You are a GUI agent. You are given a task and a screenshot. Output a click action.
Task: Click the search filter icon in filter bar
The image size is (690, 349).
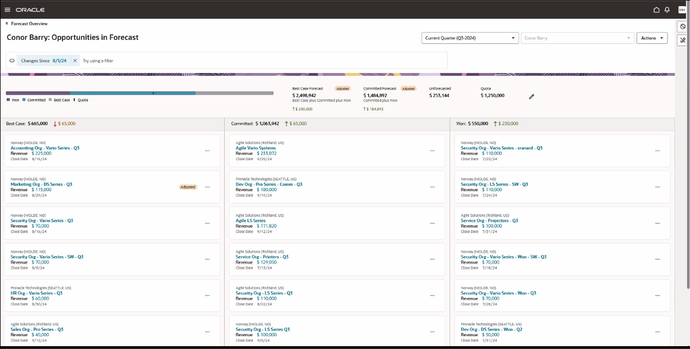pyautogui.click(x=12, y=60)
